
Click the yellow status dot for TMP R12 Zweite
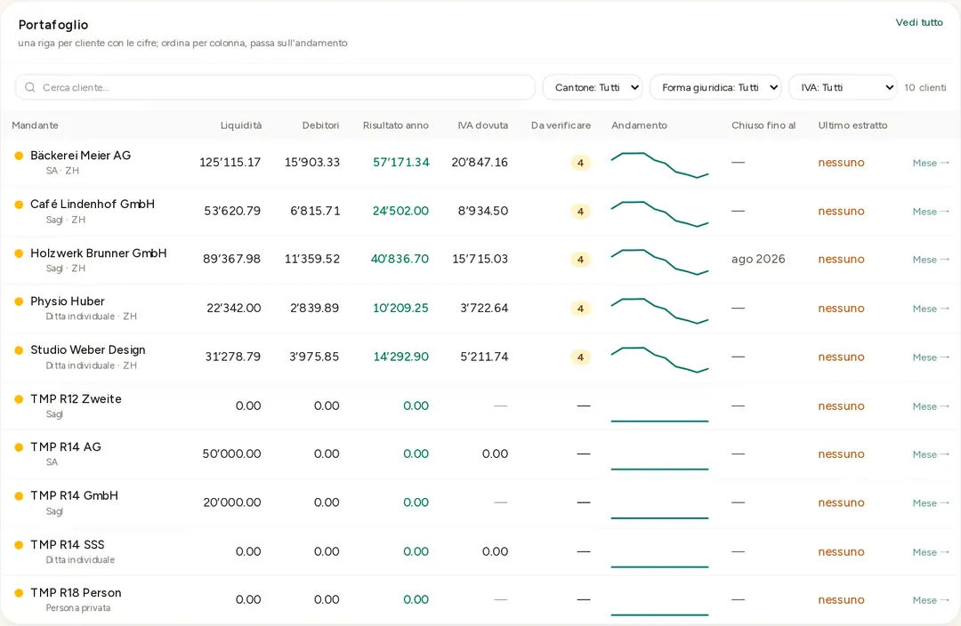(x=19, y=398)
